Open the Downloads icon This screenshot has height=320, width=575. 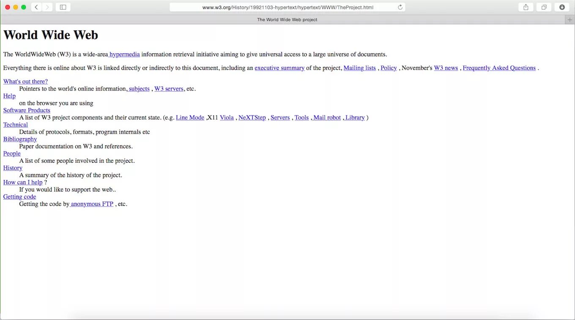coord(562,7)
